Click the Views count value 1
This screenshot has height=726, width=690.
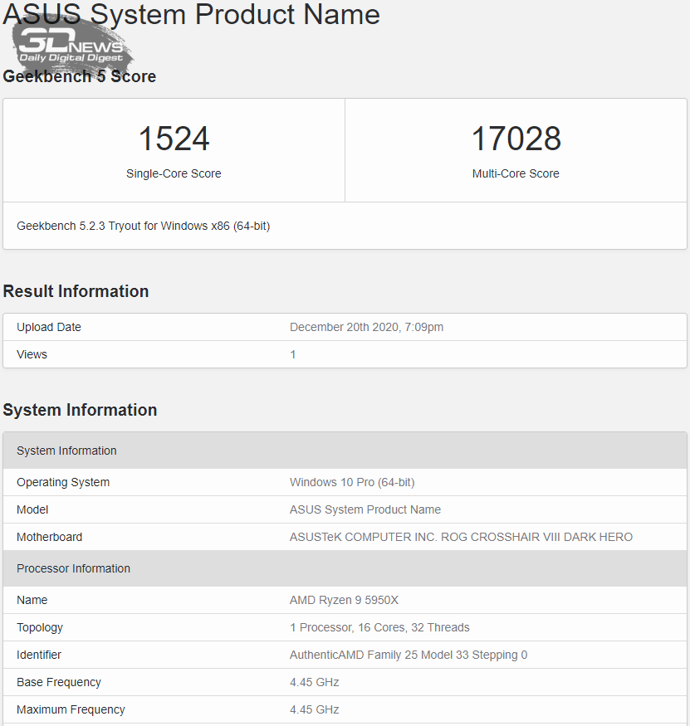[293, 354]
